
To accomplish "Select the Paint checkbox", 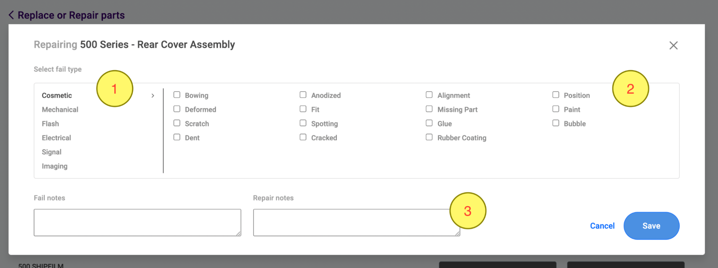I will [x=556, y=109].
